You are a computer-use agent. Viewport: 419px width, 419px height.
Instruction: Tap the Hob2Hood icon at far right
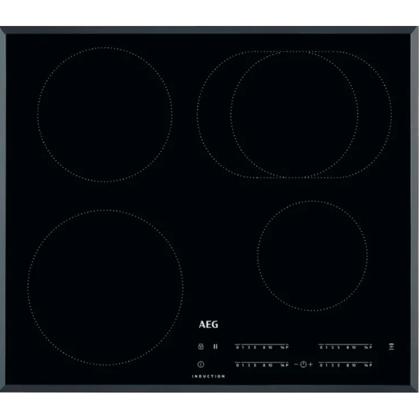click(x=391, y=347)
